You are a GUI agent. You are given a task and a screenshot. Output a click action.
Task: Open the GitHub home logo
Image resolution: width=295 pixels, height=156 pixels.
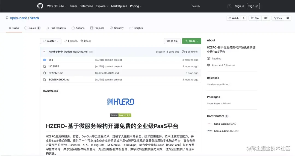pyautogui.click(x=40, y=6)
